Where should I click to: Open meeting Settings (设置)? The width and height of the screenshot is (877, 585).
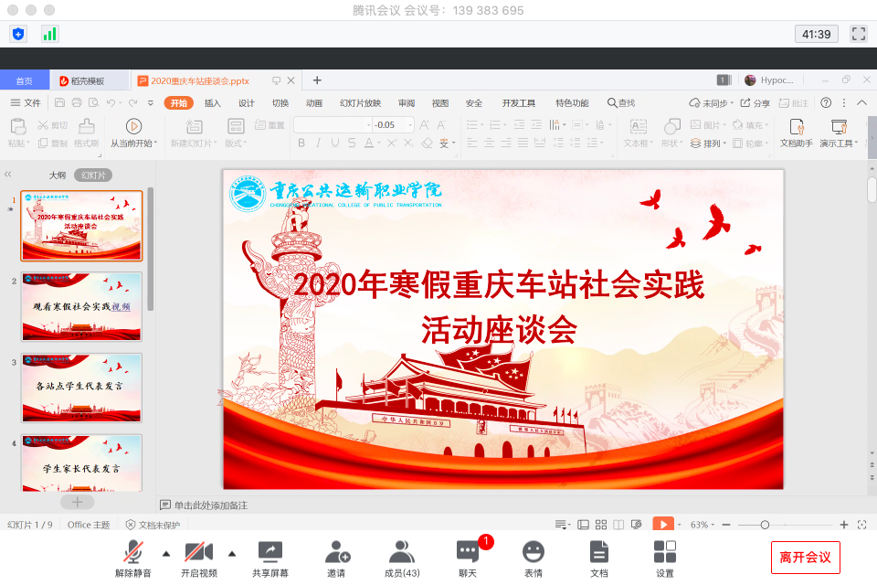665,558
